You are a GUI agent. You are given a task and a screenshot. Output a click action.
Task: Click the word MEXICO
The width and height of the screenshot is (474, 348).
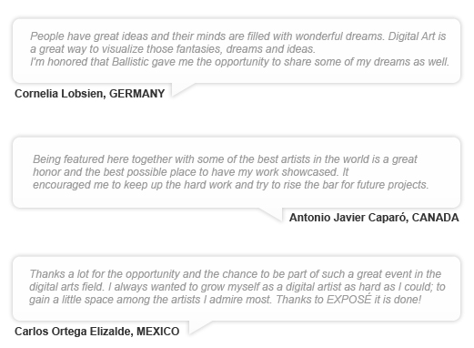(x=158, y=332)
